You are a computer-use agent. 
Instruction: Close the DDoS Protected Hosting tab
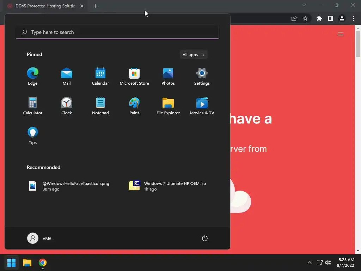[x=82, y=6]
